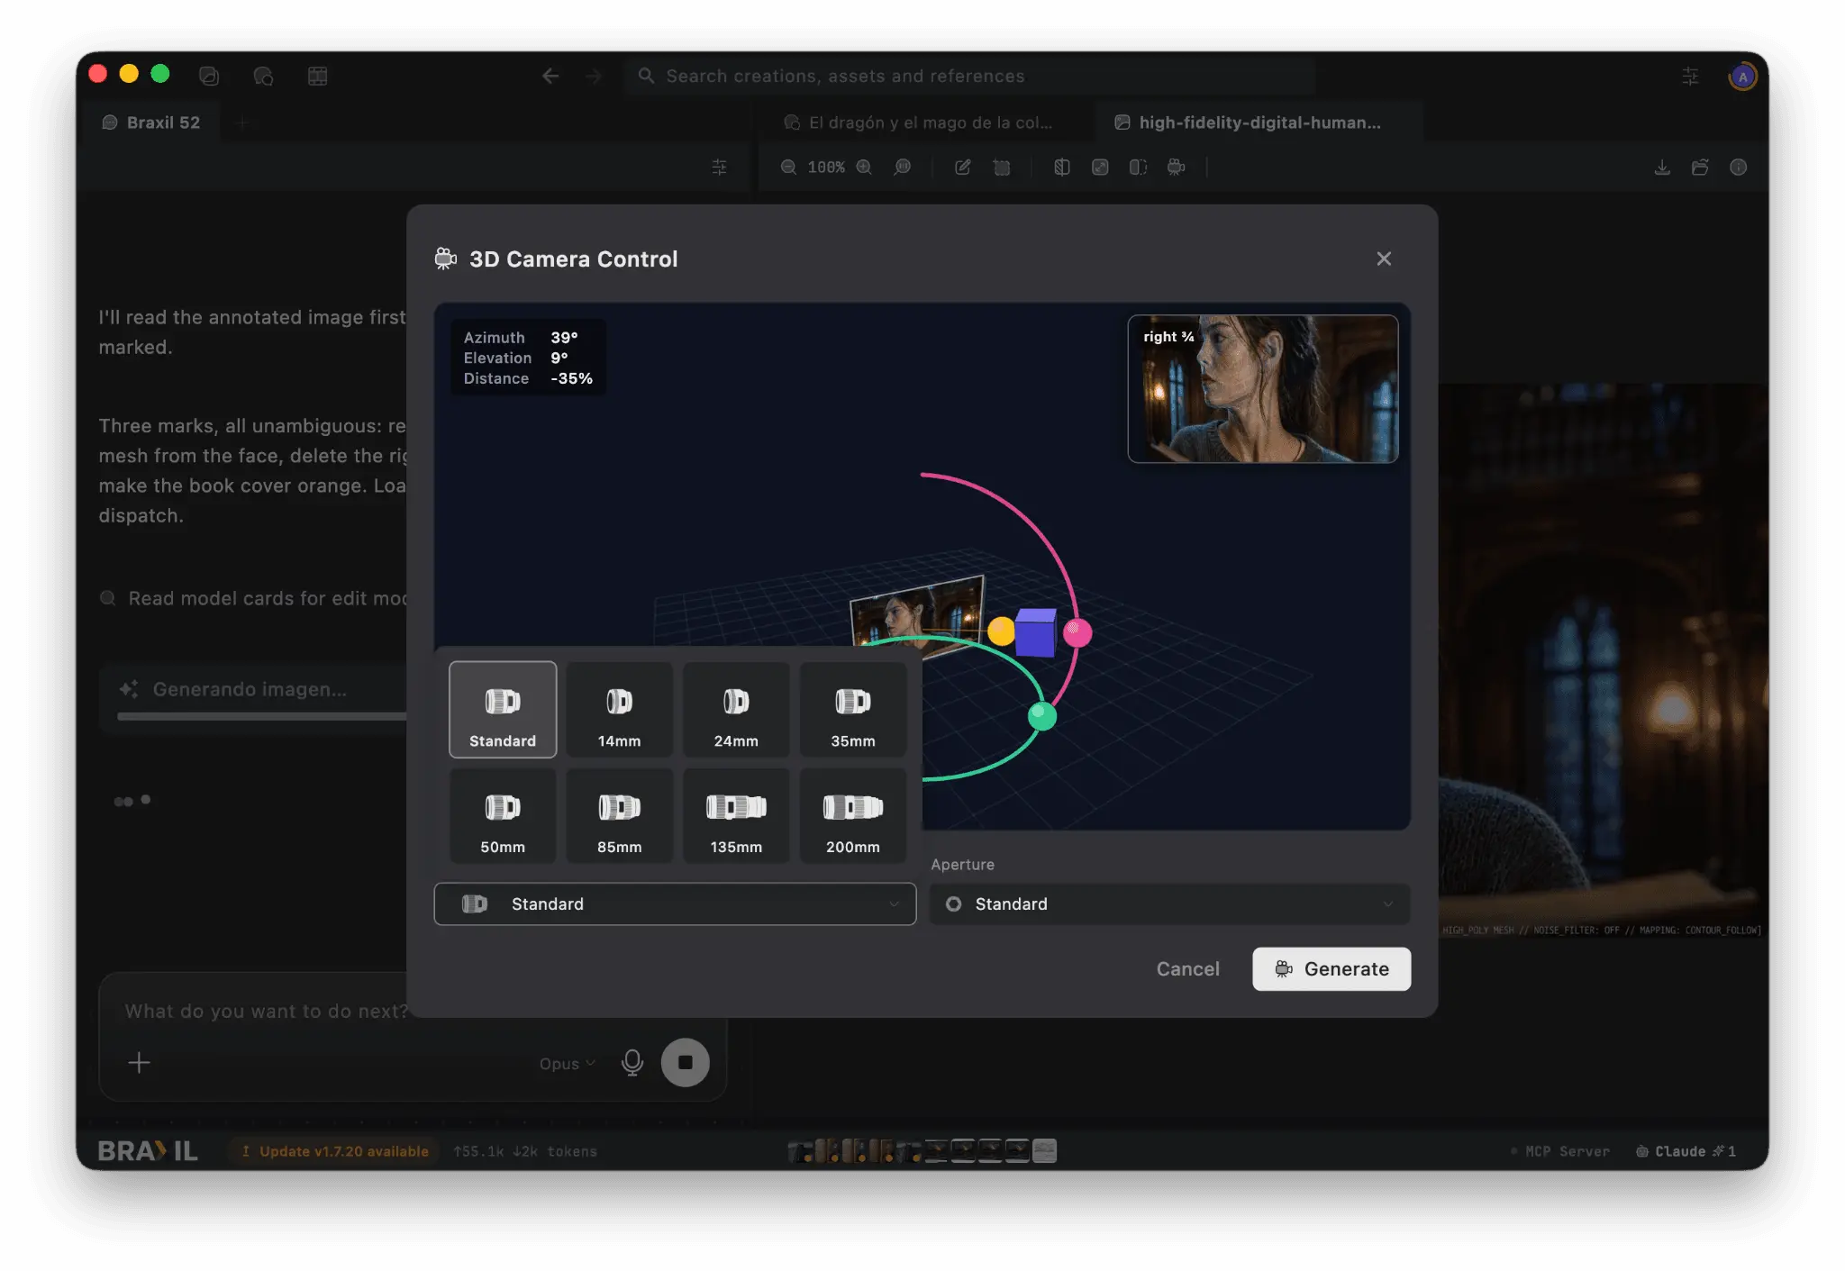Choose the 35mm lens option
The width and height of the screenshot is (1845, 1271).
(x=853, y=710)
